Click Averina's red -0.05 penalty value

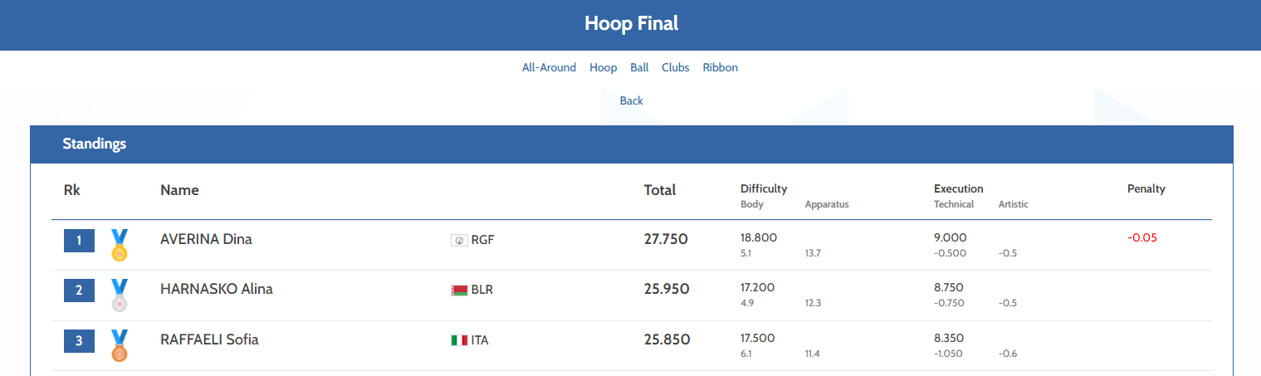click(1142, 238)
